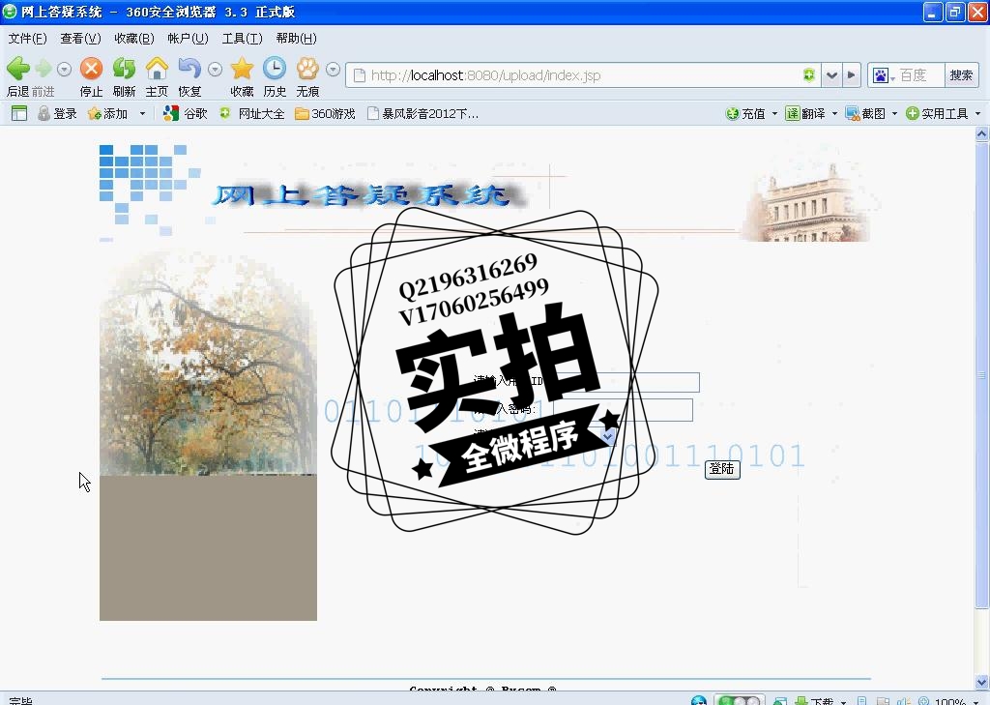Viewport: 990px width, 705px height.
Task: Click the address bar URL field
Action: [x=583, y=75]
